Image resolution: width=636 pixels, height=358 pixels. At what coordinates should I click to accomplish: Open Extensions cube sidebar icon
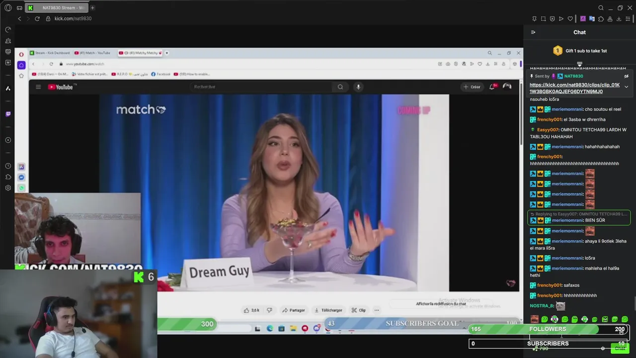click(8, 177)
